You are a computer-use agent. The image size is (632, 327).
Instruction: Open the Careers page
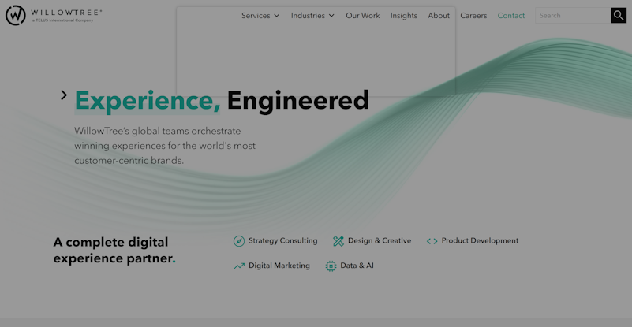(x=473, y=15)
